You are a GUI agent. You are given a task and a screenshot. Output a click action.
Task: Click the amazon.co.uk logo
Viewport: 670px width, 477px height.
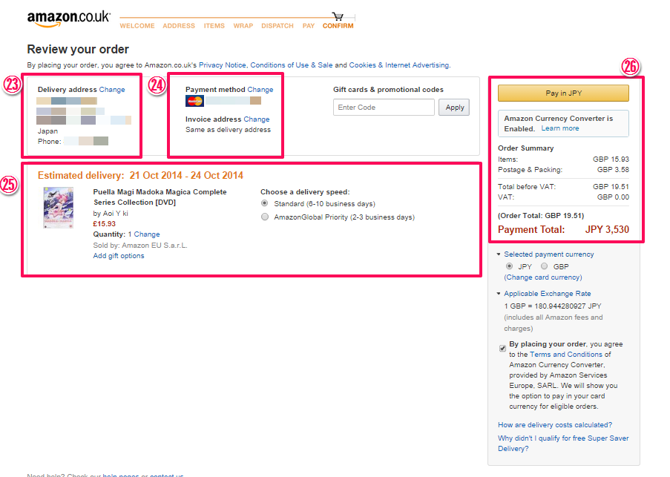pyautogui.click(x=68, y=19)
